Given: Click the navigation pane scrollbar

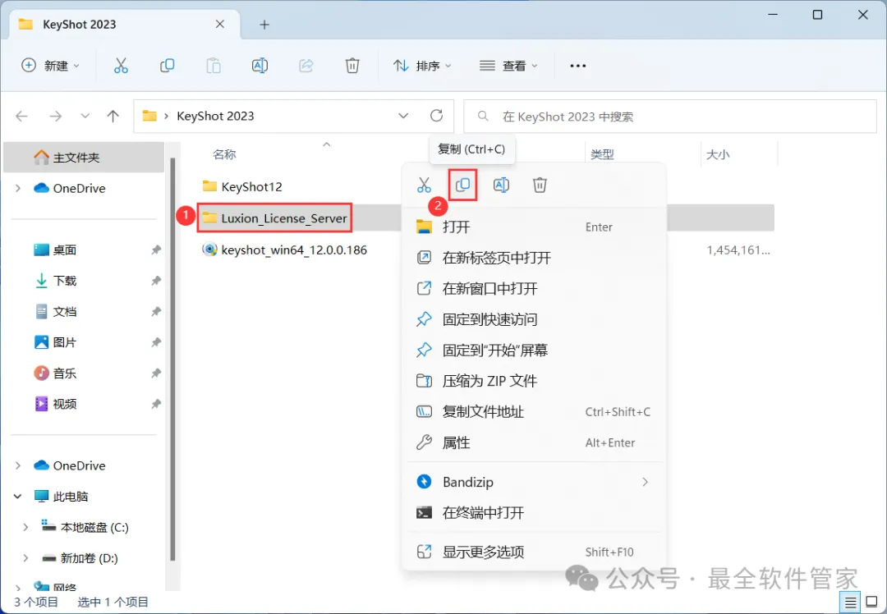Looking at the screenshot, I should point(172,359).
